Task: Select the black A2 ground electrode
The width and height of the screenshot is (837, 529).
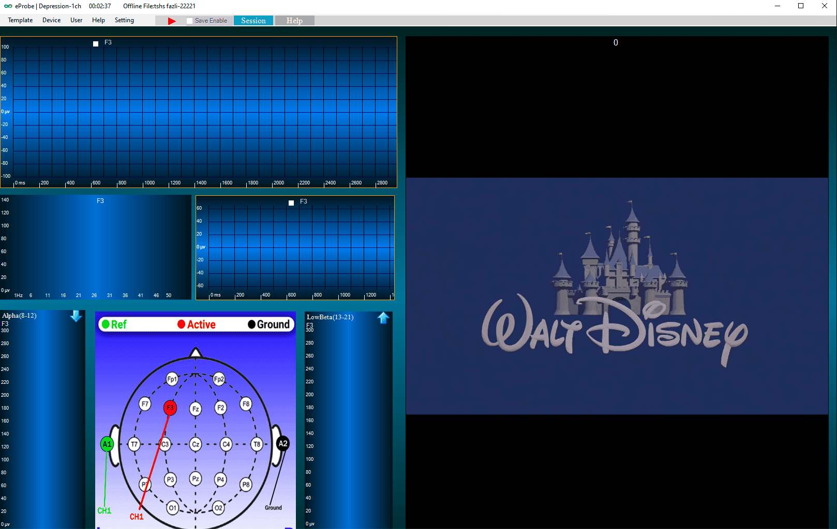Action: pos(283,443)
